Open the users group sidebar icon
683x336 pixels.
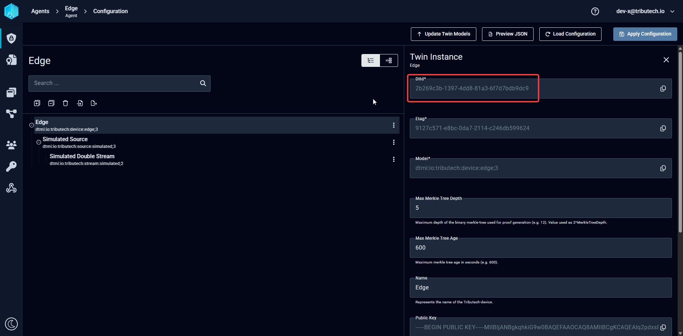(11, 145)
